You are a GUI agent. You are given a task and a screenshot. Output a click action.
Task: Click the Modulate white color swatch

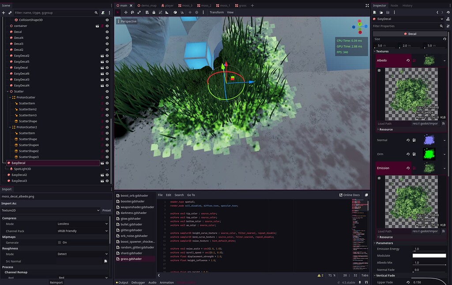click(x=429, y=255)
